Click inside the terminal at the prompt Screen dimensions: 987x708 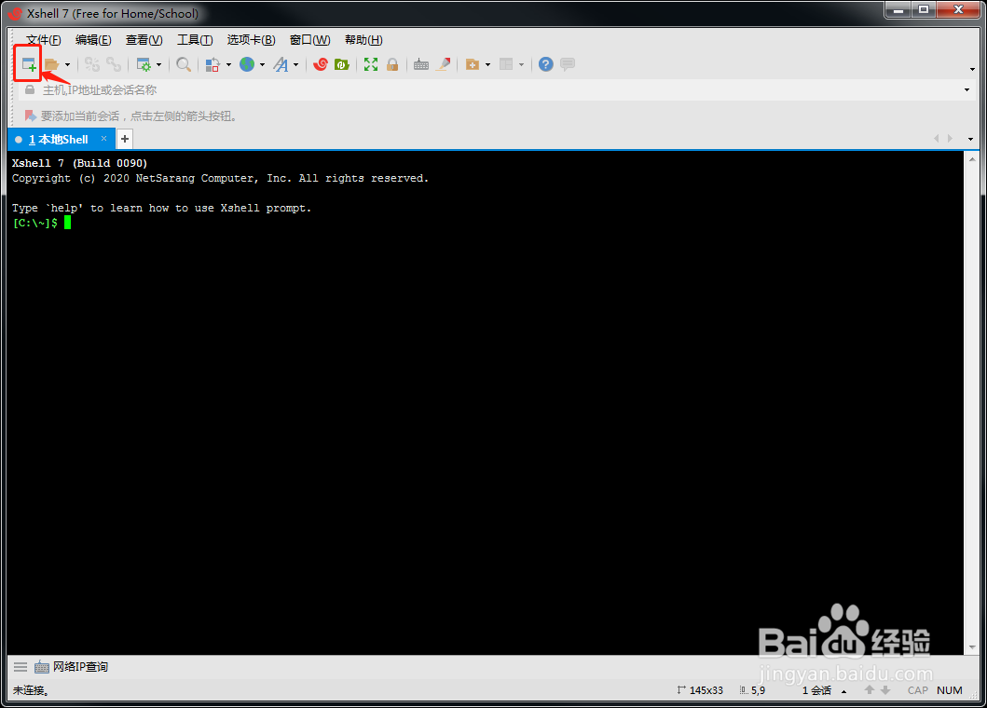pos(67,223)
